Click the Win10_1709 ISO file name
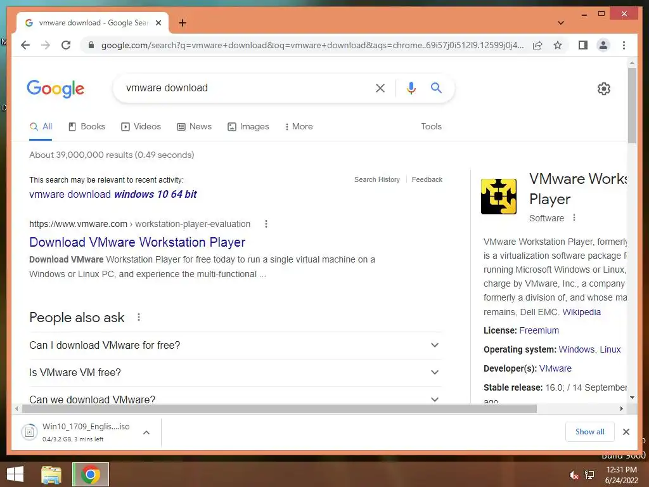Screen dimensions: 649x487 coord(86,427)
